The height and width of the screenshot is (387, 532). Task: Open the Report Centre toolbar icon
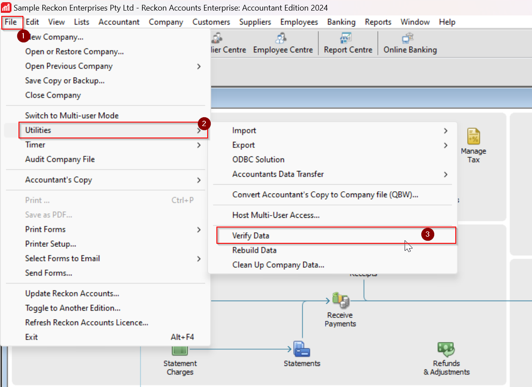point(348,44)
